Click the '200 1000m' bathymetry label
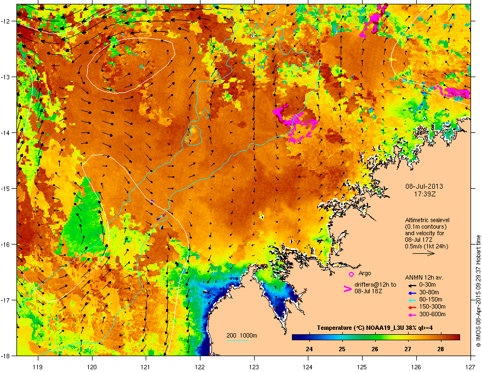Viewport: 482px width, 372px height. click(242, 335)
